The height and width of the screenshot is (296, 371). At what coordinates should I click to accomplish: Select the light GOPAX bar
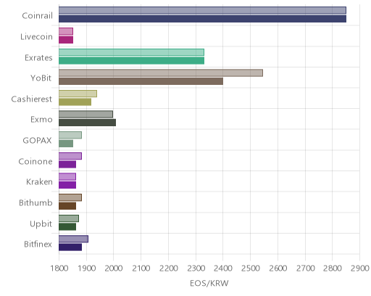(x=70, y=135)
